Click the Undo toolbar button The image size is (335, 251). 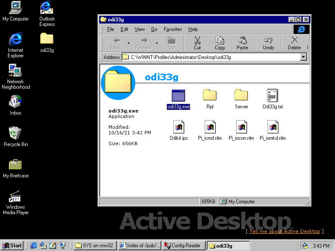[268, 44]
